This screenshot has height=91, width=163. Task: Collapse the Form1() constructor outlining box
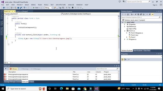click(x=7, y=24)
